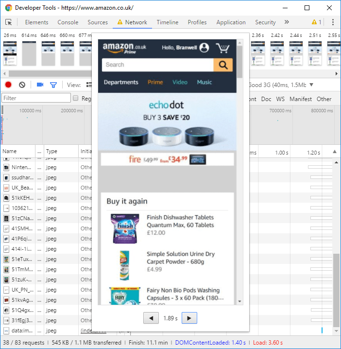The height and width of the screenshot is (349, 341).
Task: Open the DevTools three-dot customize menu
Action: coord(333,22)
